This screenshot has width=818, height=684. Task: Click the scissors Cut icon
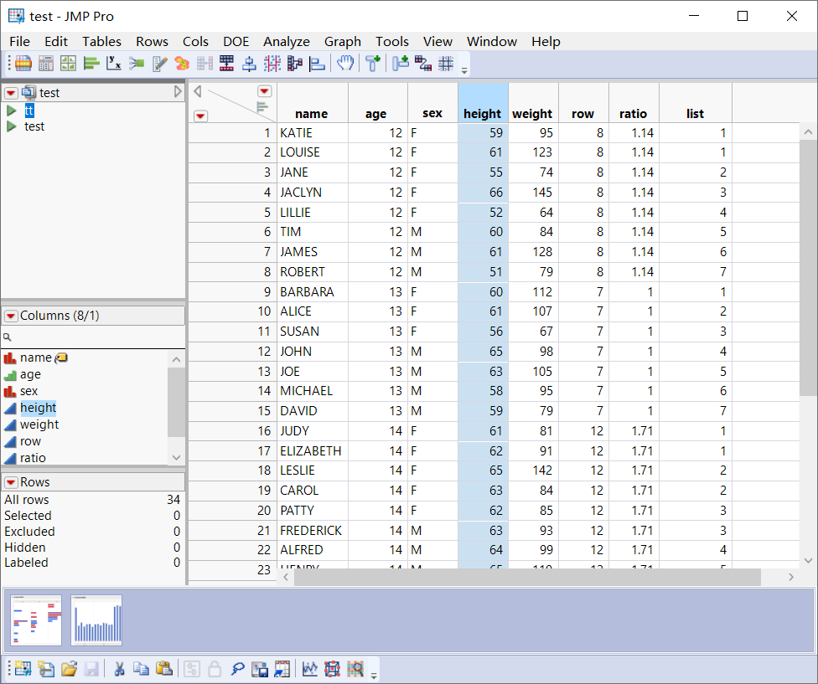point(118,669)
